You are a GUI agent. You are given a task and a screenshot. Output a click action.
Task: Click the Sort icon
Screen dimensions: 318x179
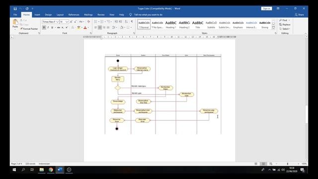tap(126, 21)
